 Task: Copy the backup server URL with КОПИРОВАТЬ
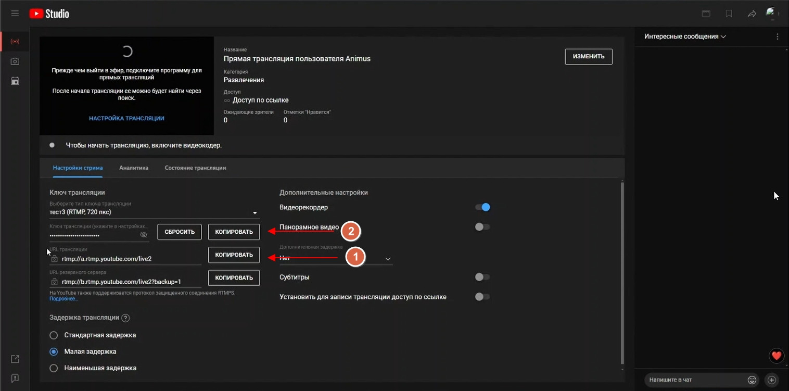point(234,278)
